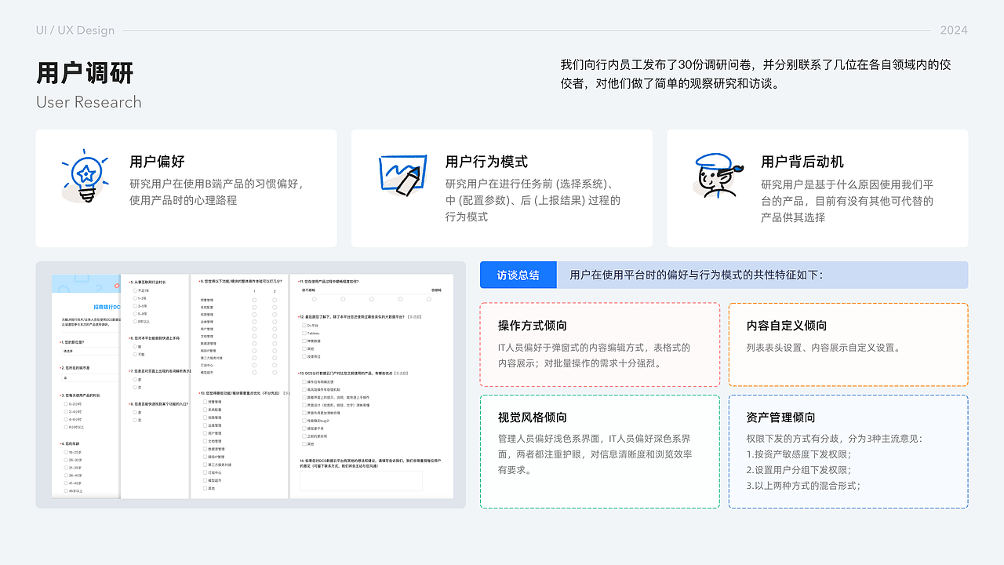Click the User Research subtitle
Screen dimensions: 1004x565
click(89, 102)
